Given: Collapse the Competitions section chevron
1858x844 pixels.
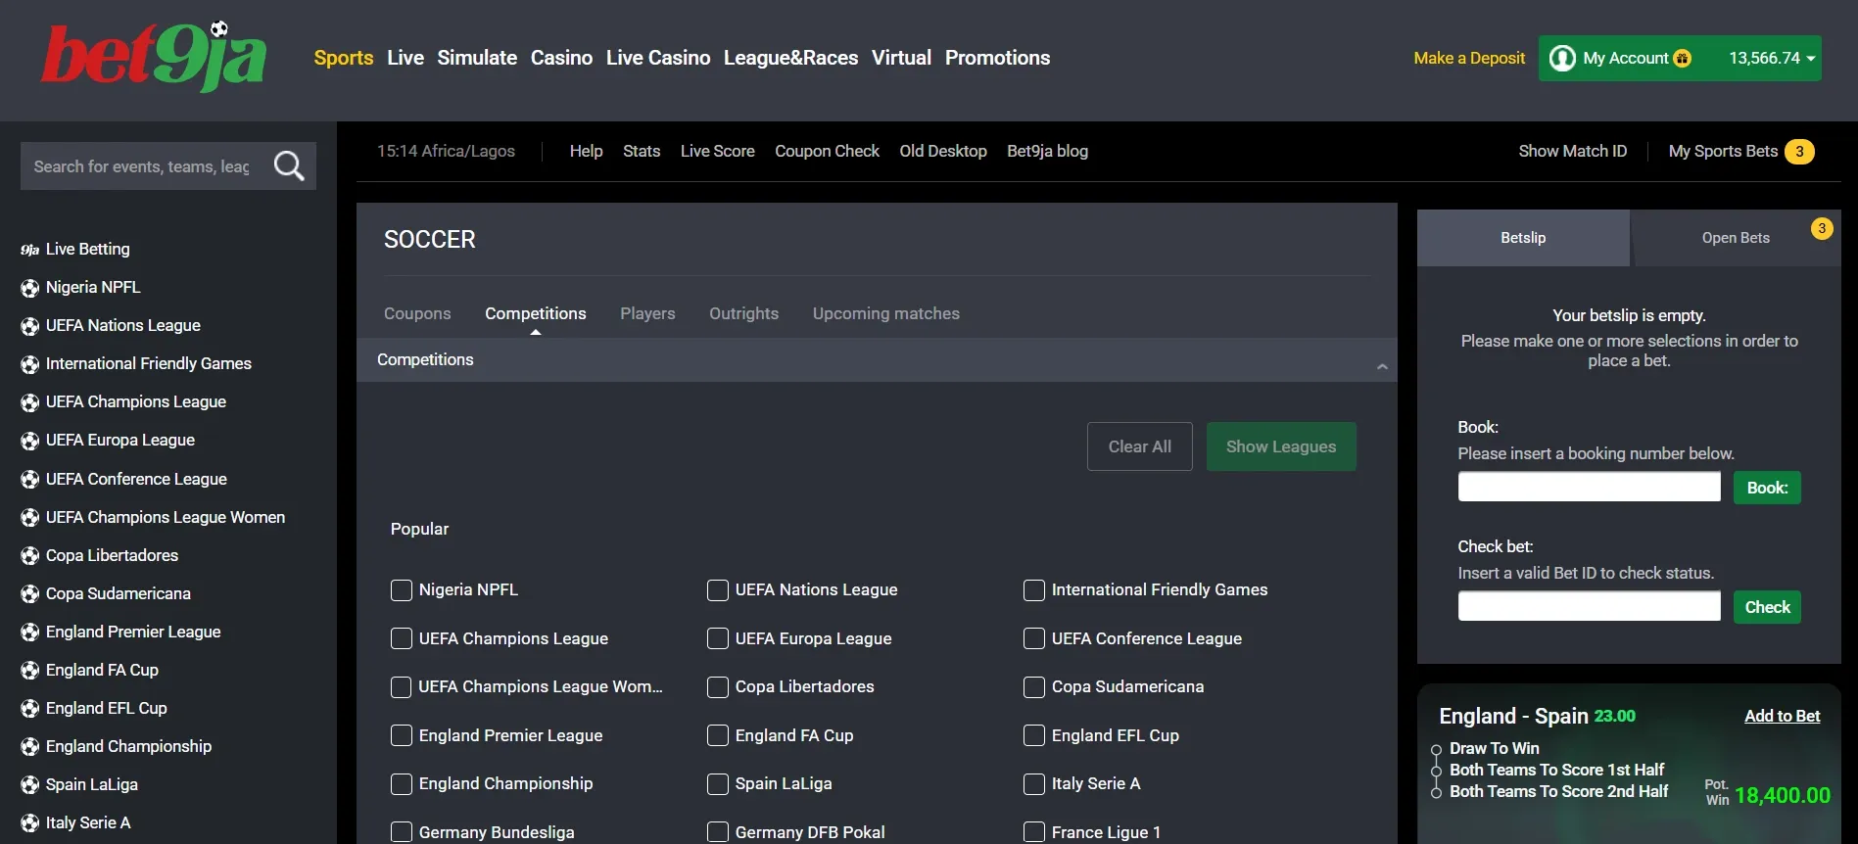Looking at the screenshot, I should [x=1382, y=366].
